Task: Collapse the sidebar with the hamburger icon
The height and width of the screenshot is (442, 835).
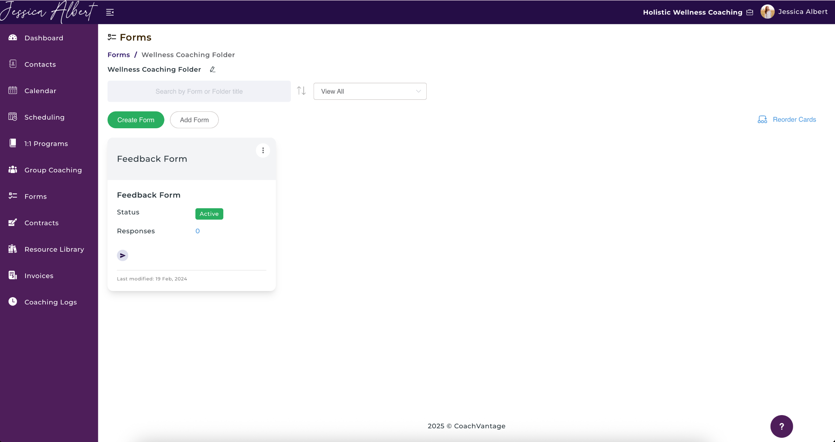Action: point(110,12)
